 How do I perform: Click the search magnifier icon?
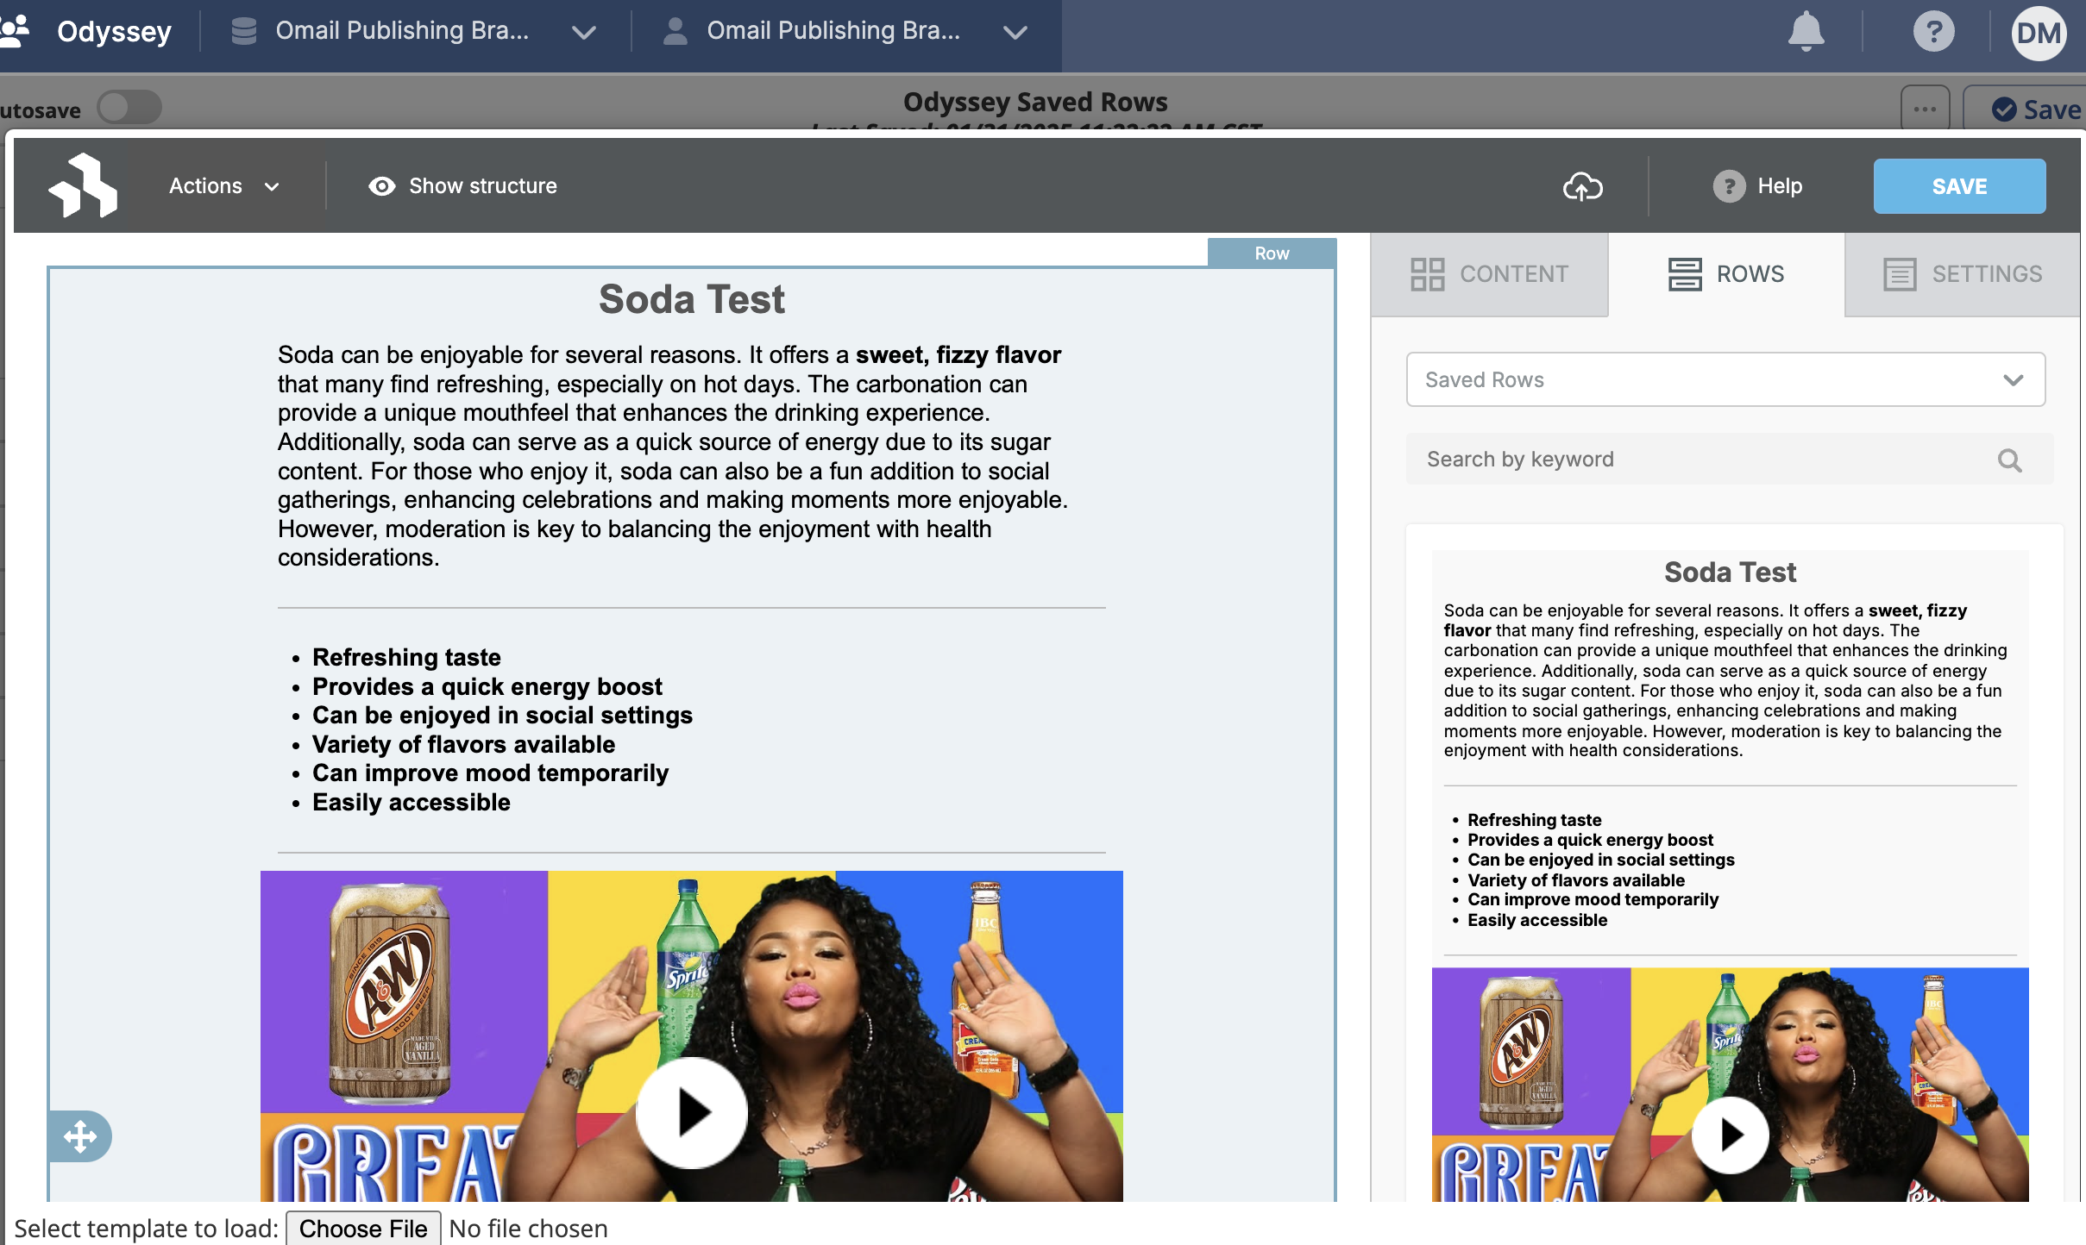coord(2009,460)
